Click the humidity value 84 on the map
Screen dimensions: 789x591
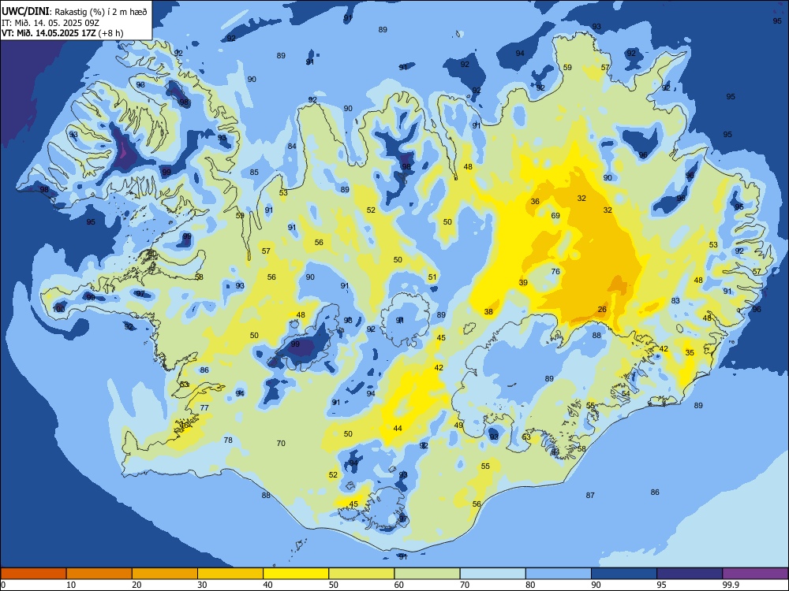pos(292,147)
